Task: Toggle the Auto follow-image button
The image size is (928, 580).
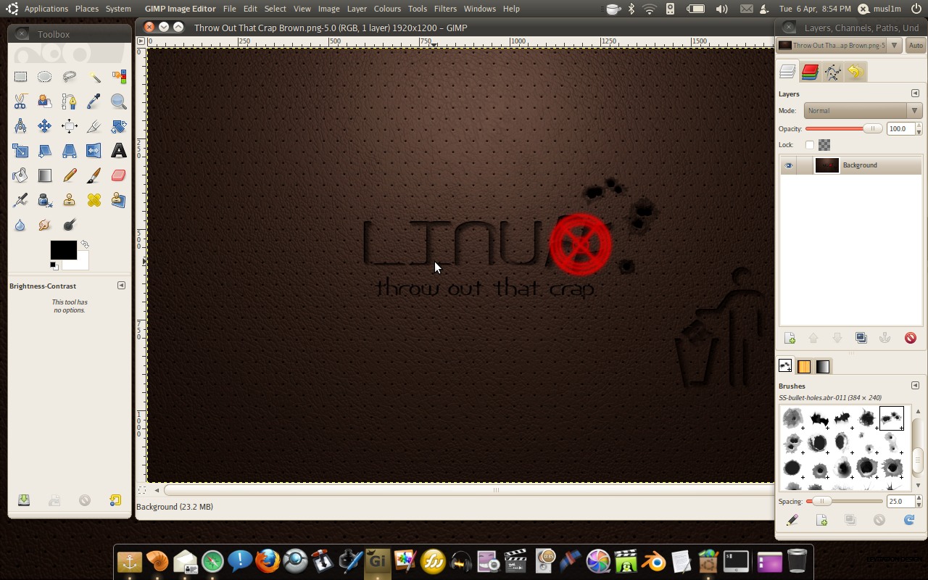Action: pos(916,46)
